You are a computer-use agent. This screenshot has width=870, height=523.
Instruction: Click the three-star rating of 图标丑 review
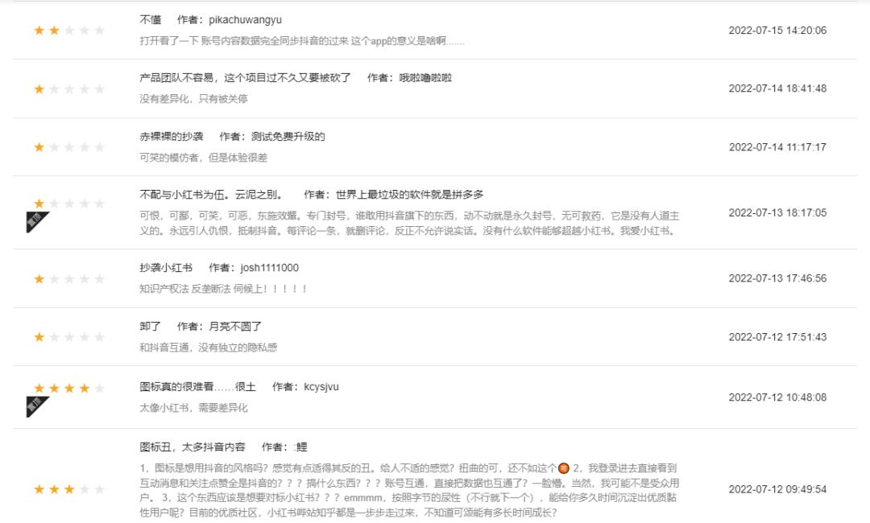[x=69, y=490]
